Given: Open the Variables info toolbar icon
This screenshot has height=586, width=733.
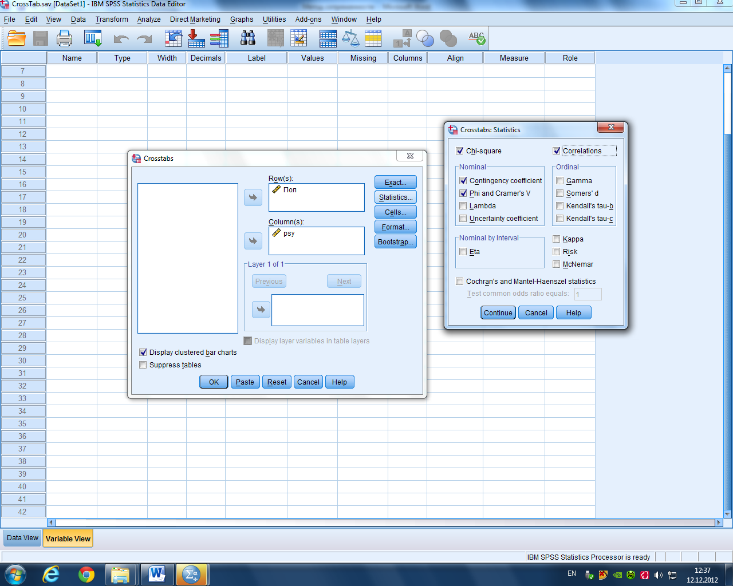Looking at the screenshot, I should pos(219,38).
